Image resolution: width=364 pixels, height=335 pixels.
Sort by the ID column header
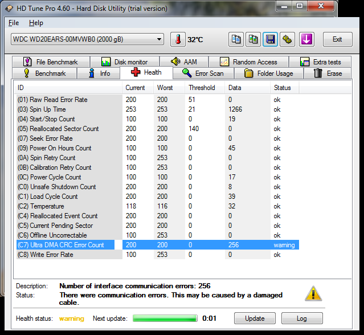point(68,88)
